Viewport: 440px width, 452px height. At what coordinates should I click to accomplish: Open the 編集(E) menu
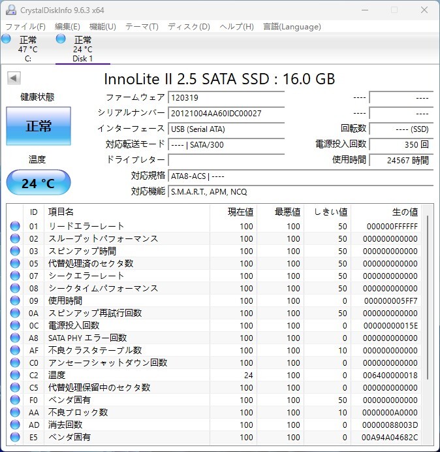coord(67,27)
